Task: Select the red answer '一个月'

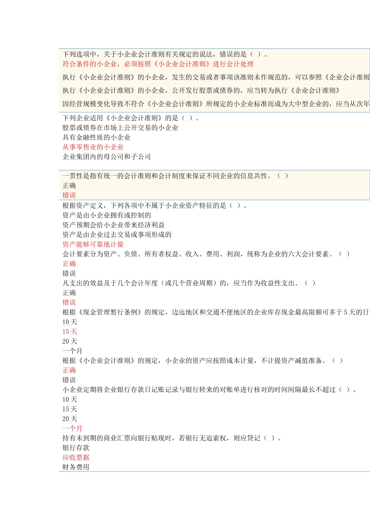Action: coord(72,428)
